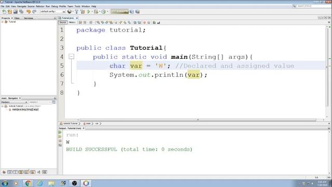Open the Debug menu
This screenshot has width=332, height=187.
coord(54,6)
